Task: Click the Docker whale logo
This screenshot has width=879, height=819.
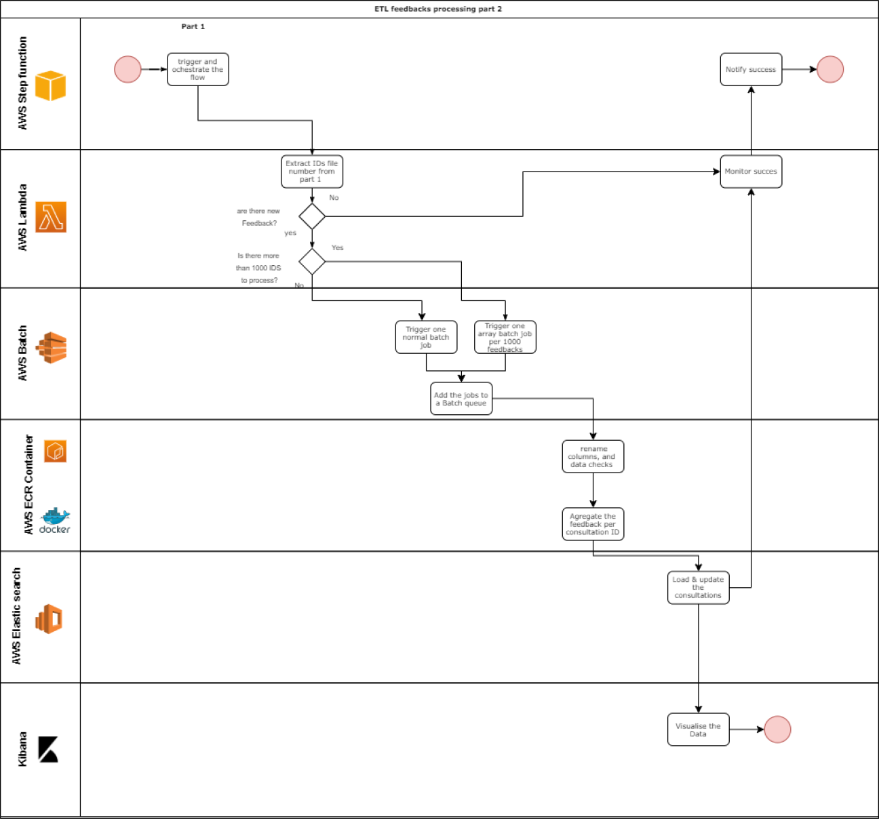Action: (54, 520)
